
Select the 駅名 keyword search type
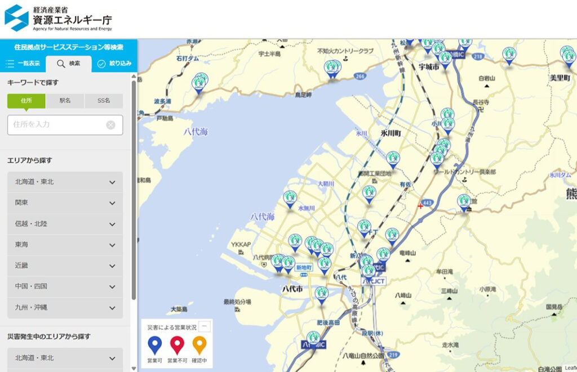(x=65, y=101)
